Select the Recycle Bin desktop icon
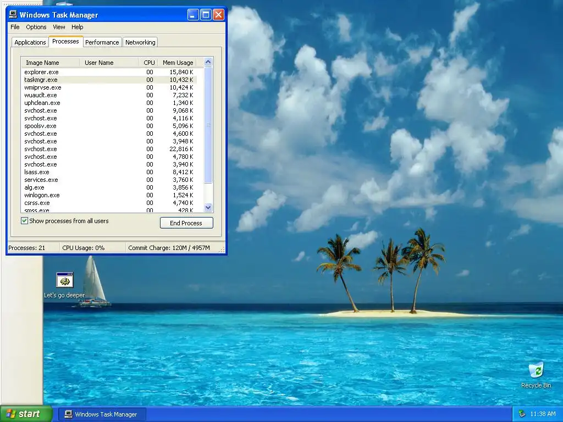Image resolution: width=563 pixels, height=422 pixels. 536,375
